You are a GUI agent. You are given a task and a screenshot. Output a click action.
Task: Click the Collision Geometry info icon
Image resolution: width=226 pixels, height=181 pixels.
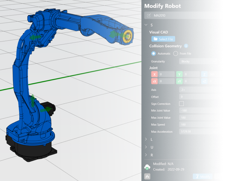186,46
